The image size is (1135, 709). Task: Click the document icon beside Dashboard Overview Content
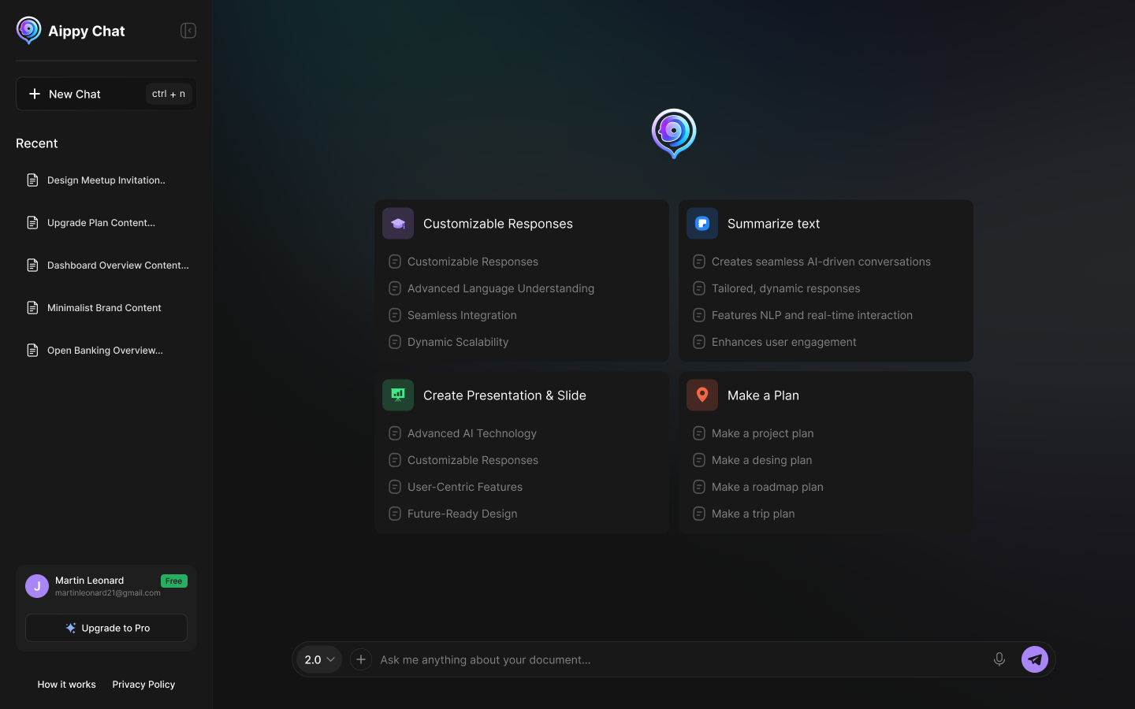click(32, 265)
